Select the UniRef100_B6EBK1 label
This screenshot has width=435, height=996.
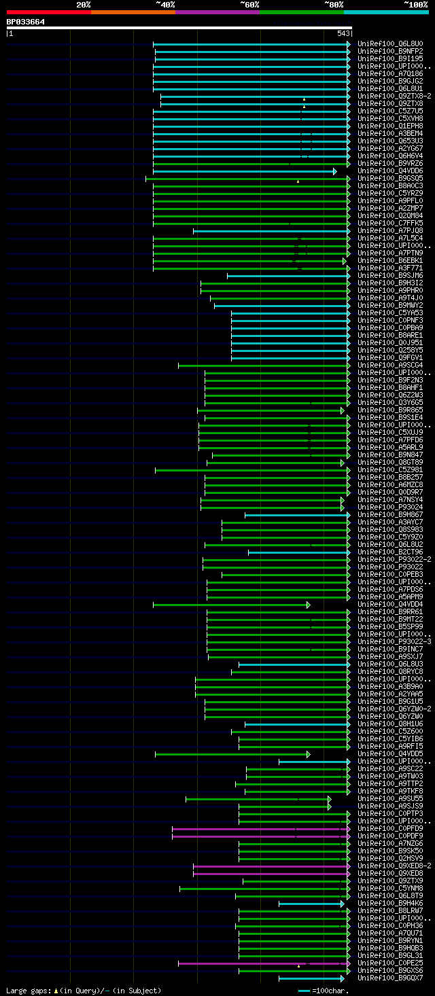coord(390,261)
